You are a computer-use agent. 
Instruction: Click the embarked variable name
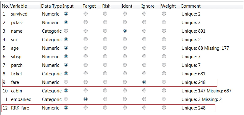click(21, 99)
